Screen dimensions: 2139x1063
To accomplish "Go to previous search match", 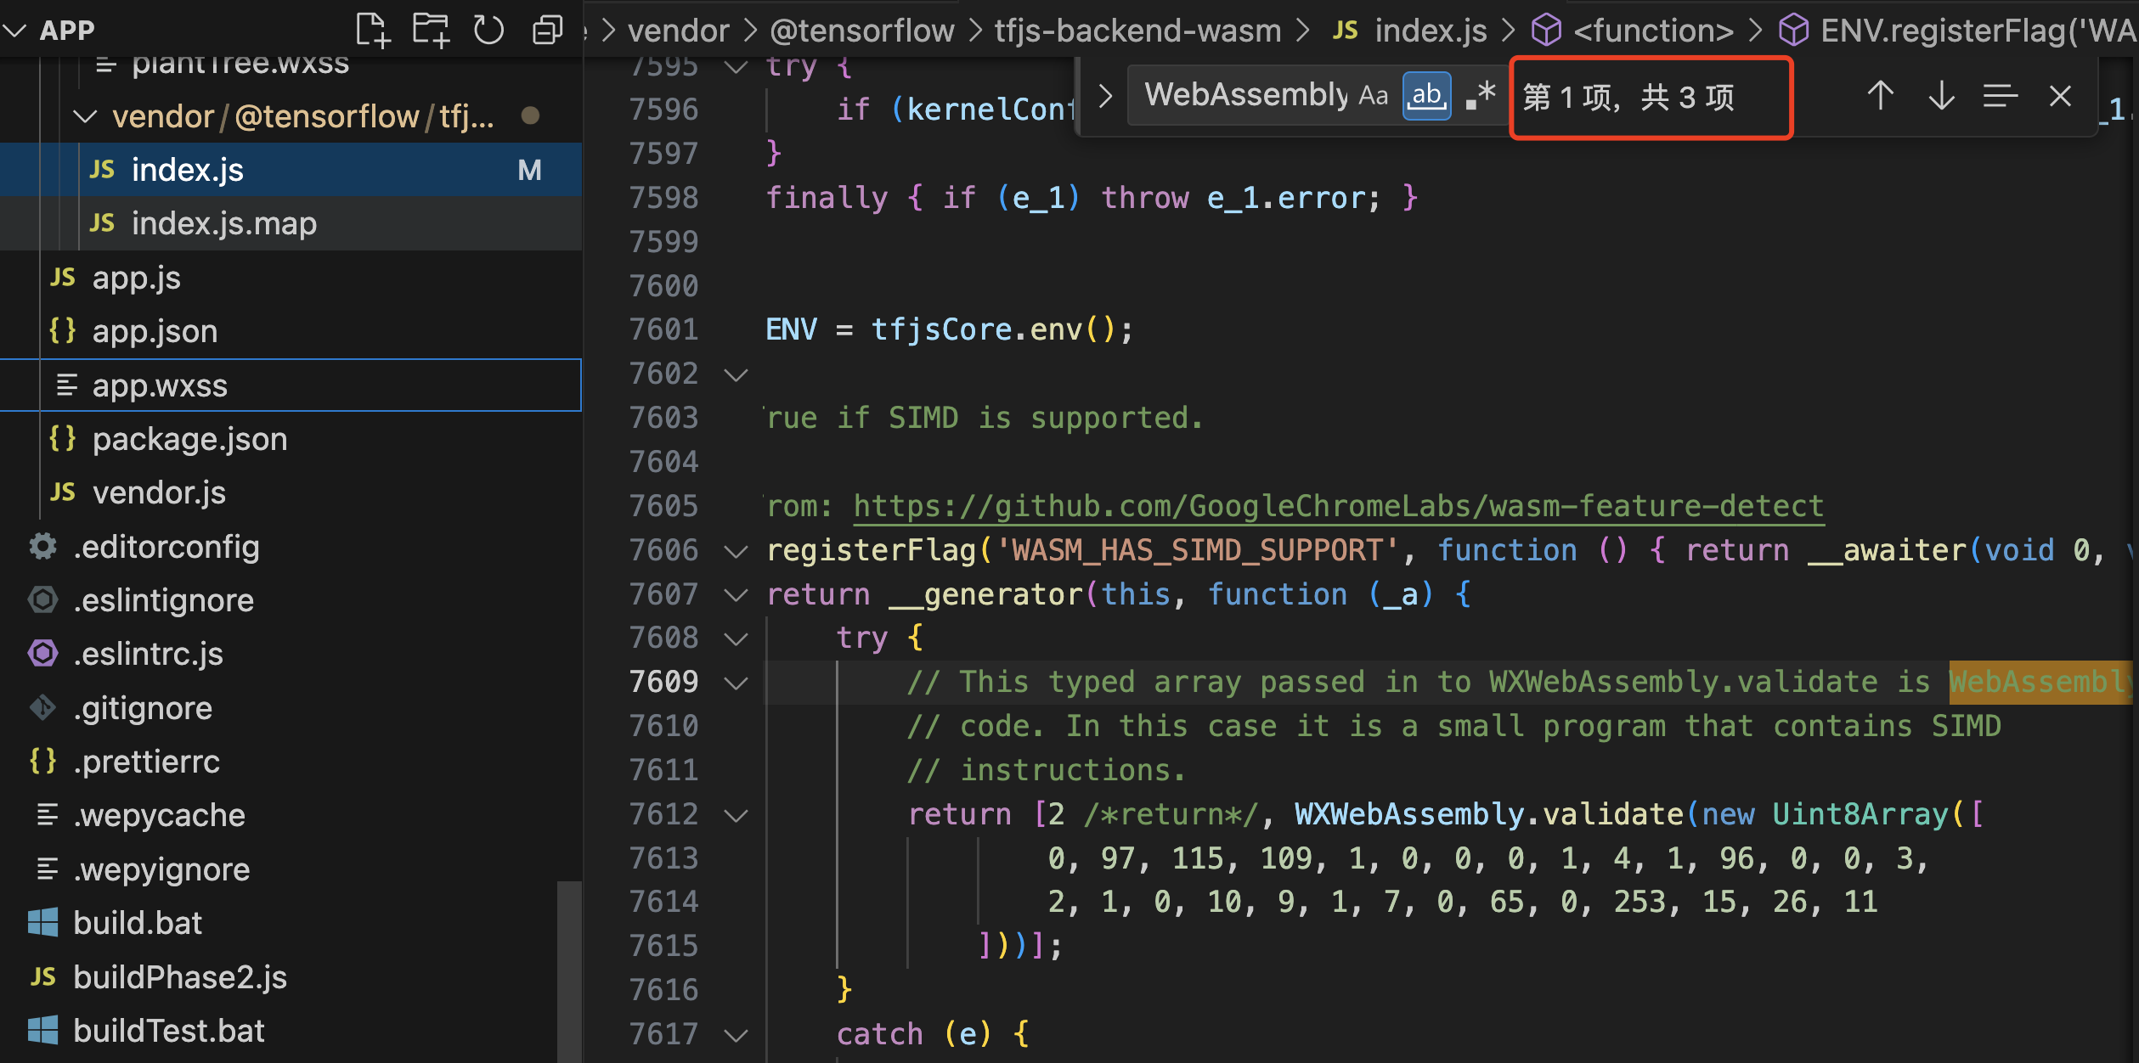I will tap(1880, 96).
